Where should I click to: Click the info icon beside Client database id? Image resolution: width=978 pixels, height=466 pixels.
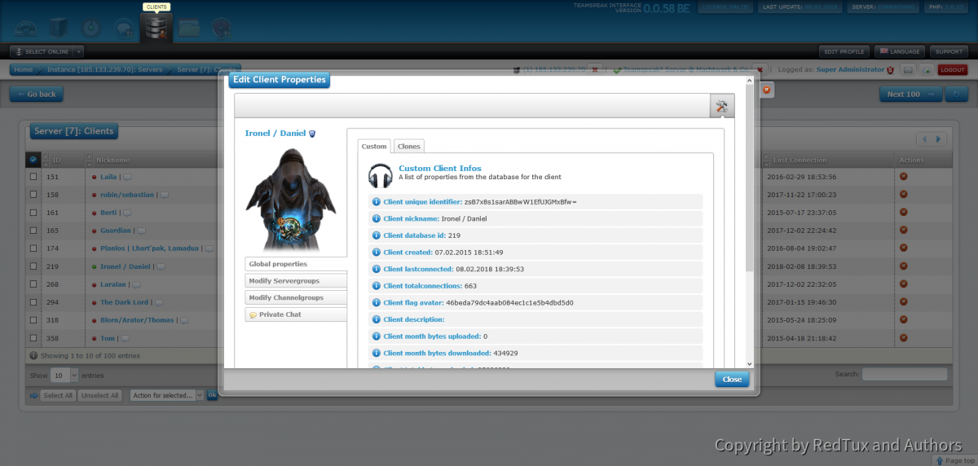377,235
